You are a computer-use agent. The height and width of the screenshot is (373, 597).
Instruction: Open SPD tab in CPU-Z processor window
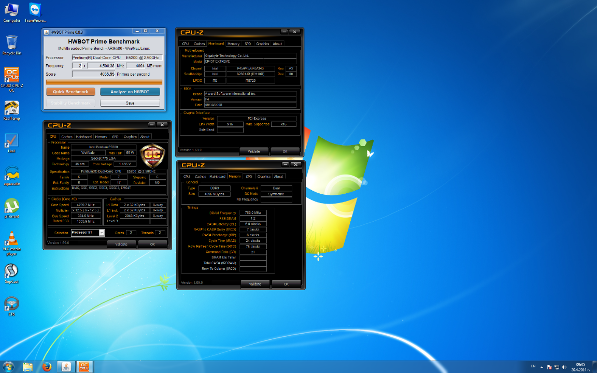pyautogui.click(x=115, y=137)
